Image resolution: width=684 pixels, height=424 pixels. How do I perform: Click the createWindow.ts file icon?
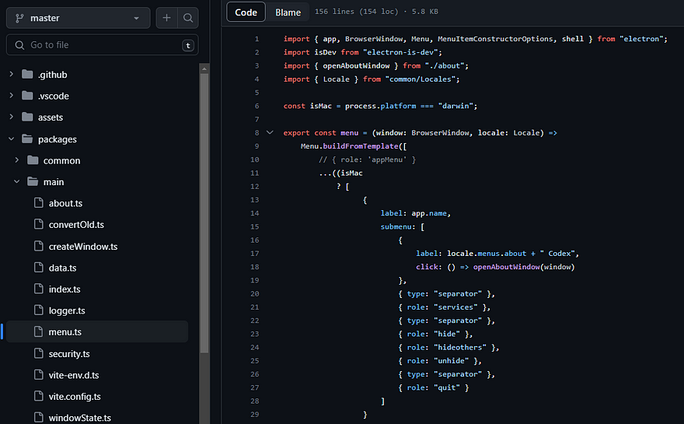tap(39, 246)
